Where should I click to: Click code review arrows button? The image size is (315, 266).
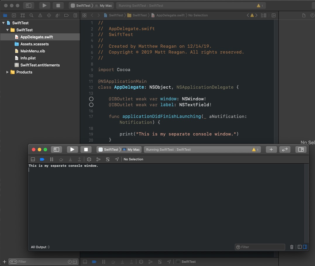pyautogui.click(x=285, y=149)
